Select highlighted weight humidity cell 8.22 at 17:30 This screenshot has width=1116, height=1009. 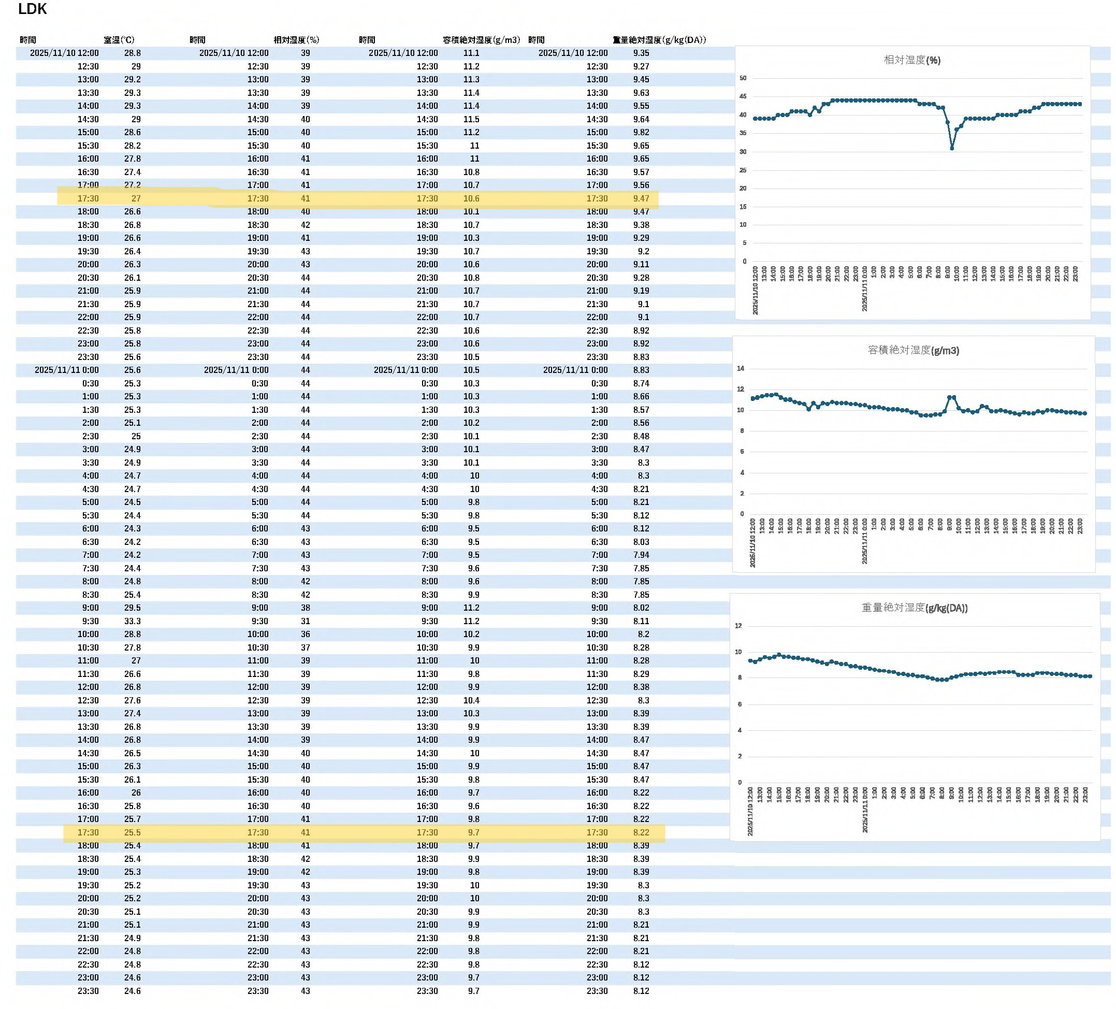pos(641,832)
